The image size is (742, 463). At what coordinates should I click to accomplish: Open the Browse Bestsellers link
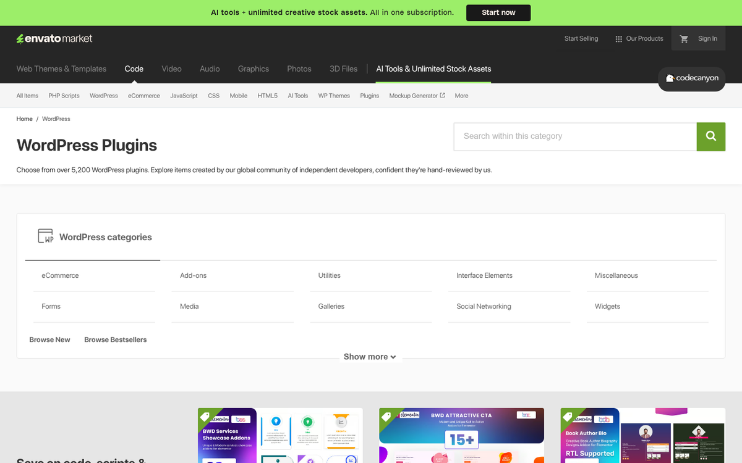coord(115,339)
